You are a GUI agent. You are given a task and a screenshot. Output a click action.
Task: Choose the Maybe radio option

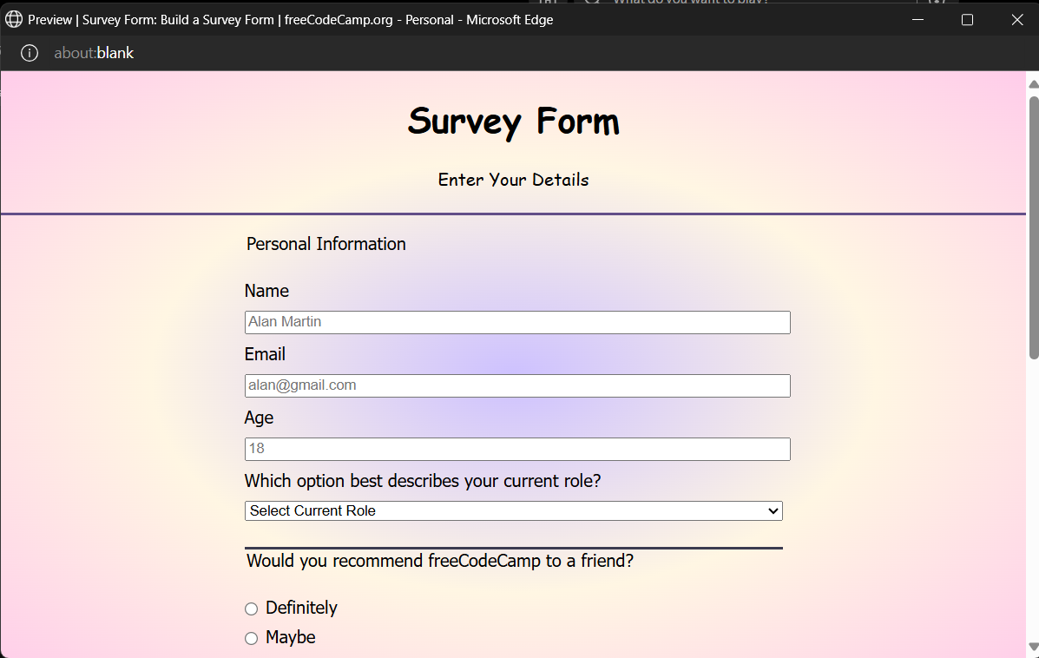coord(252,638)
